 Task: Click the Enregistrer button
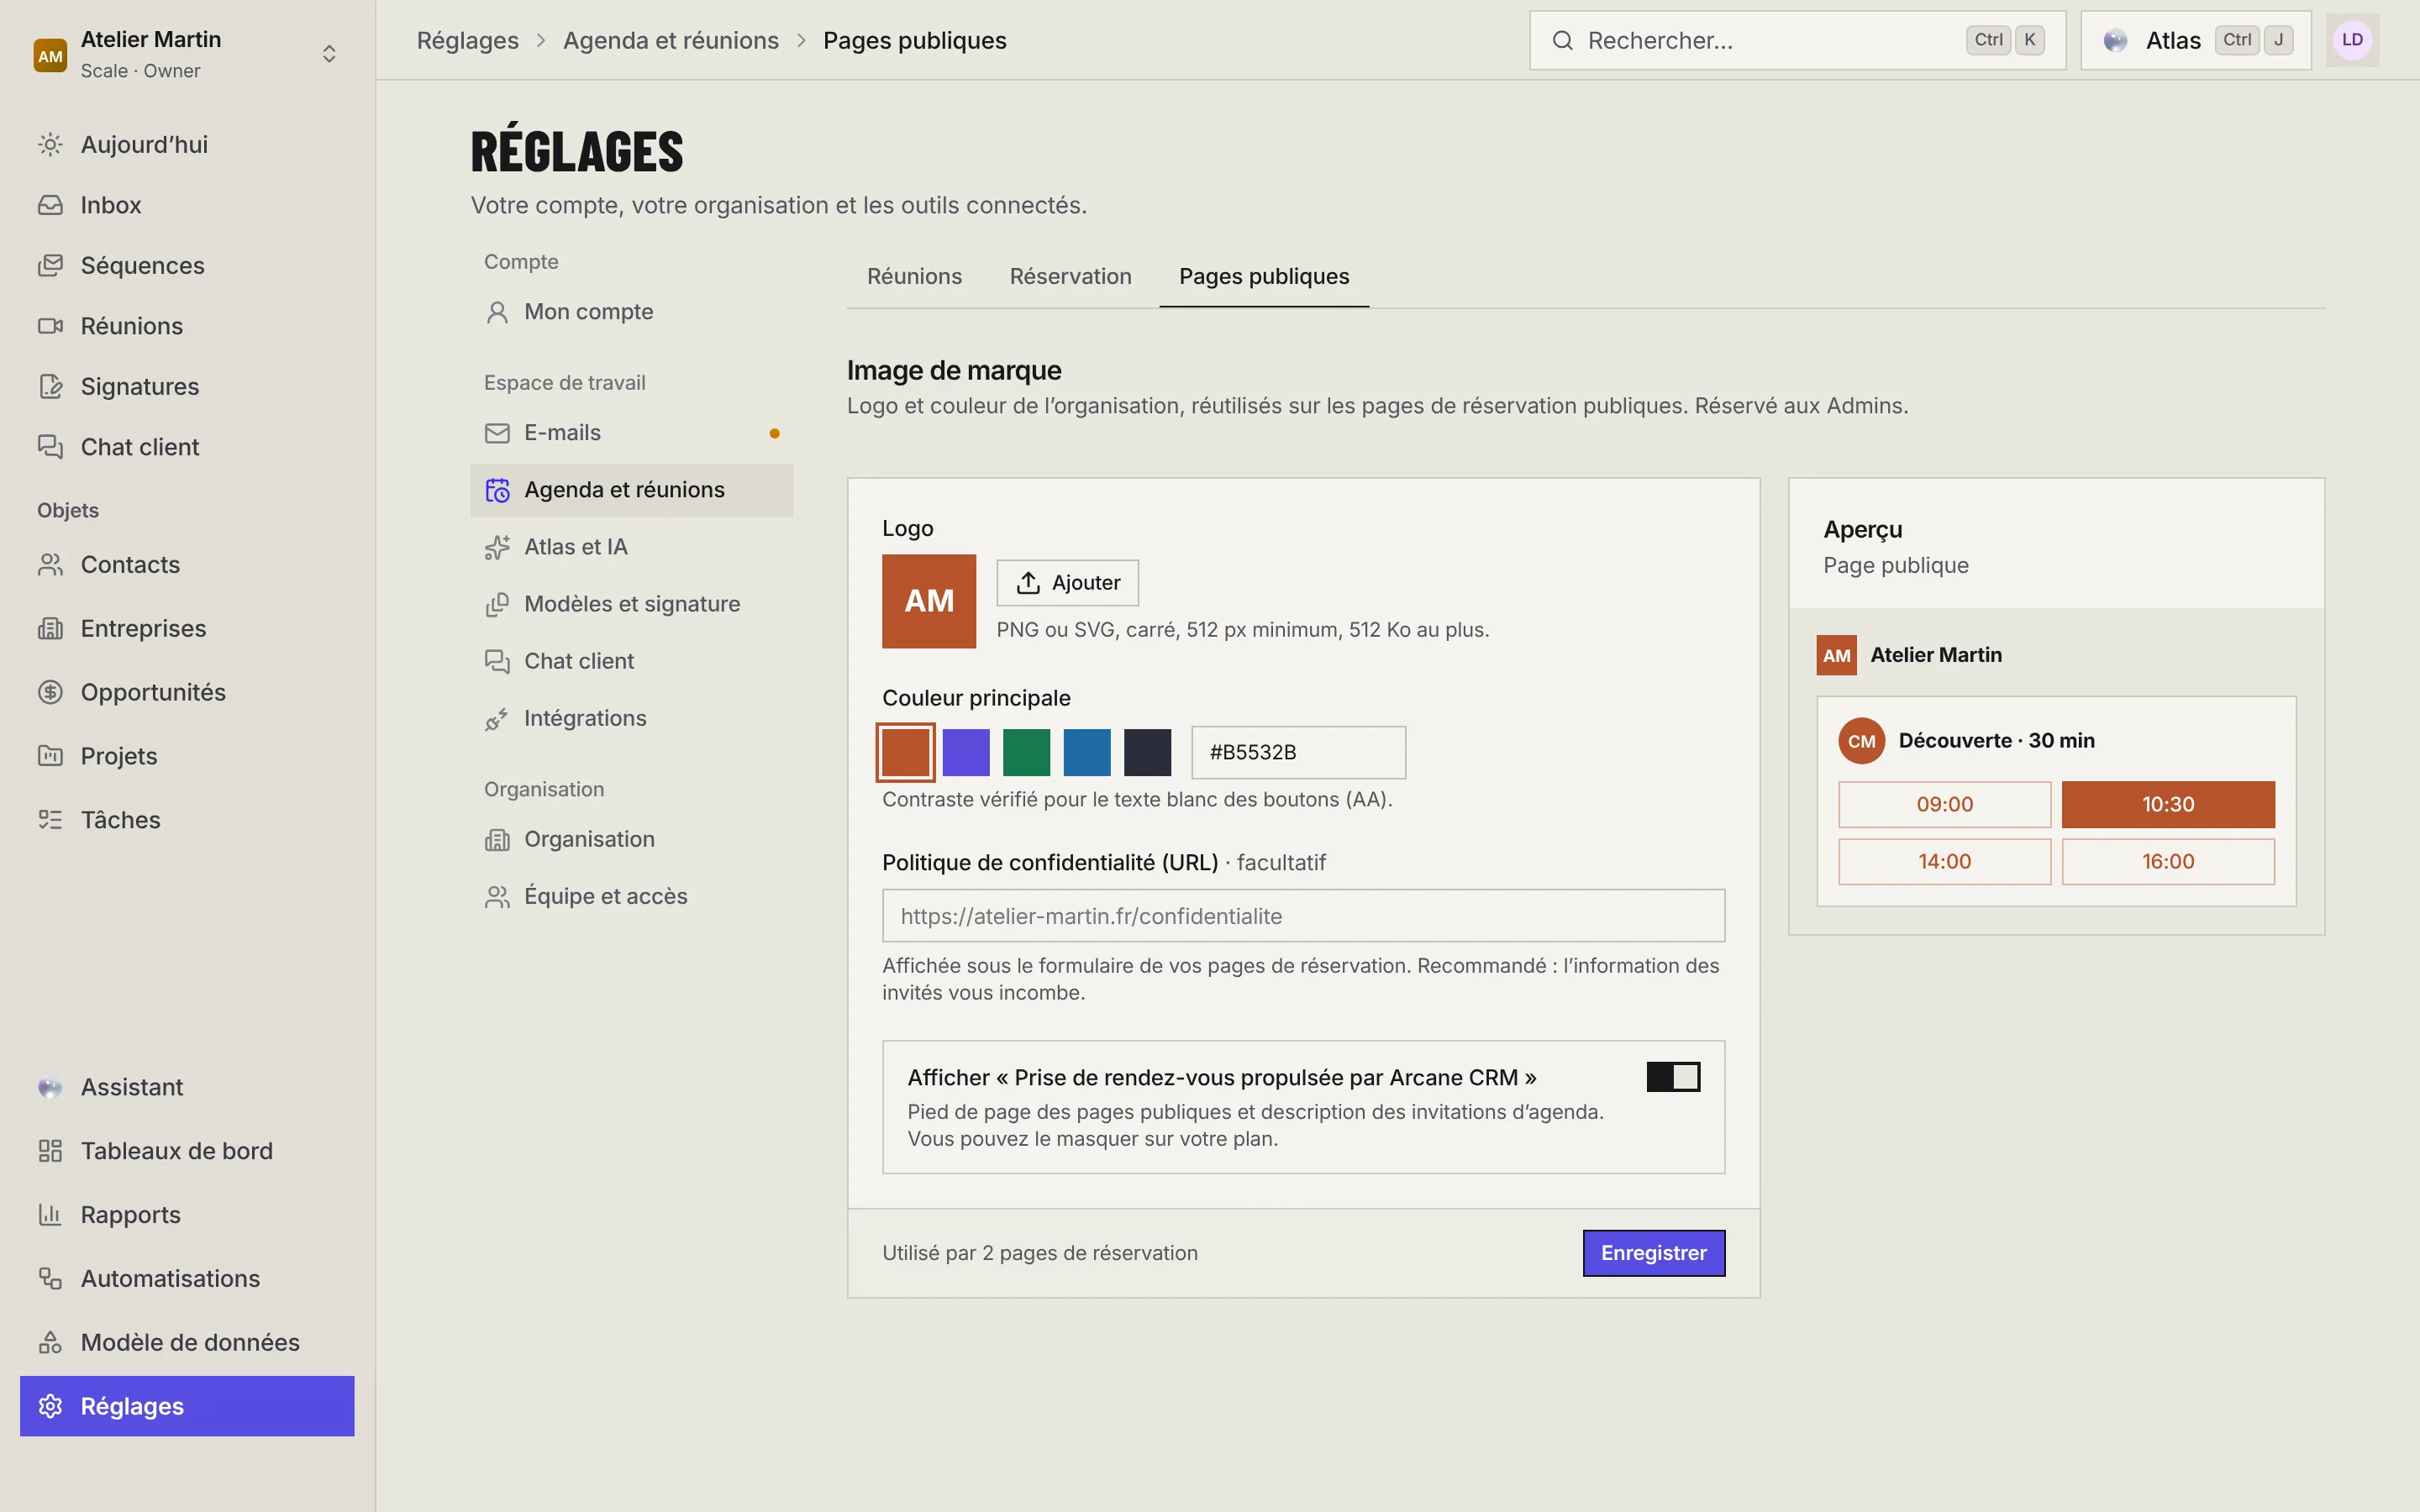(1653, 1253)
